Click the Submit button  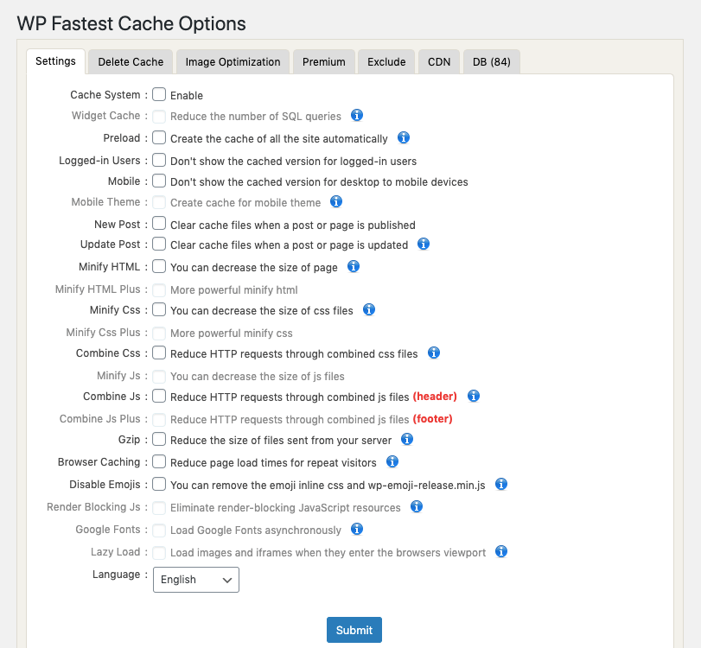[354, 630]
